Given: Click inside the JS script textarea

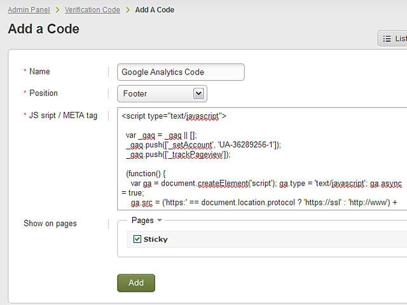Looking at the screenshot, I should [x=262, y=159].
